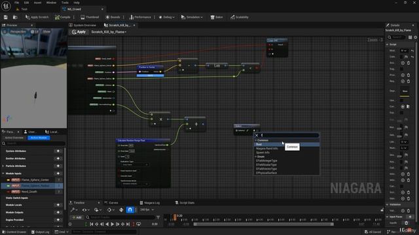Switch to the User parameters tab
The height and width of the screenshot is (235, 419).
pos(31,132)
